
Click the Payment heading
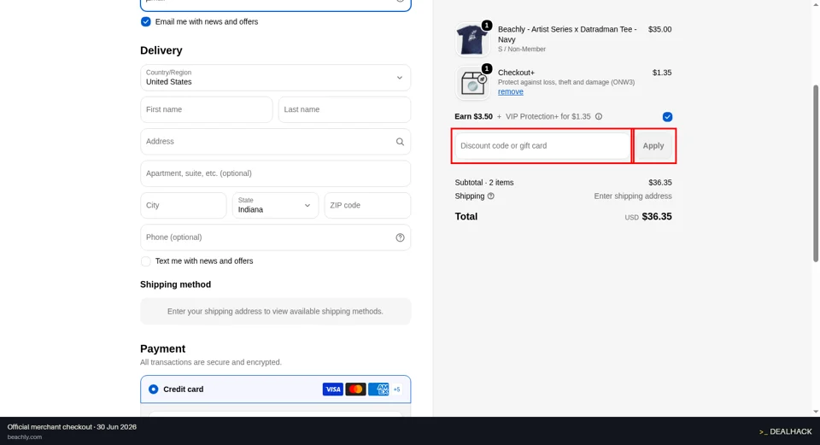point(162,348)
